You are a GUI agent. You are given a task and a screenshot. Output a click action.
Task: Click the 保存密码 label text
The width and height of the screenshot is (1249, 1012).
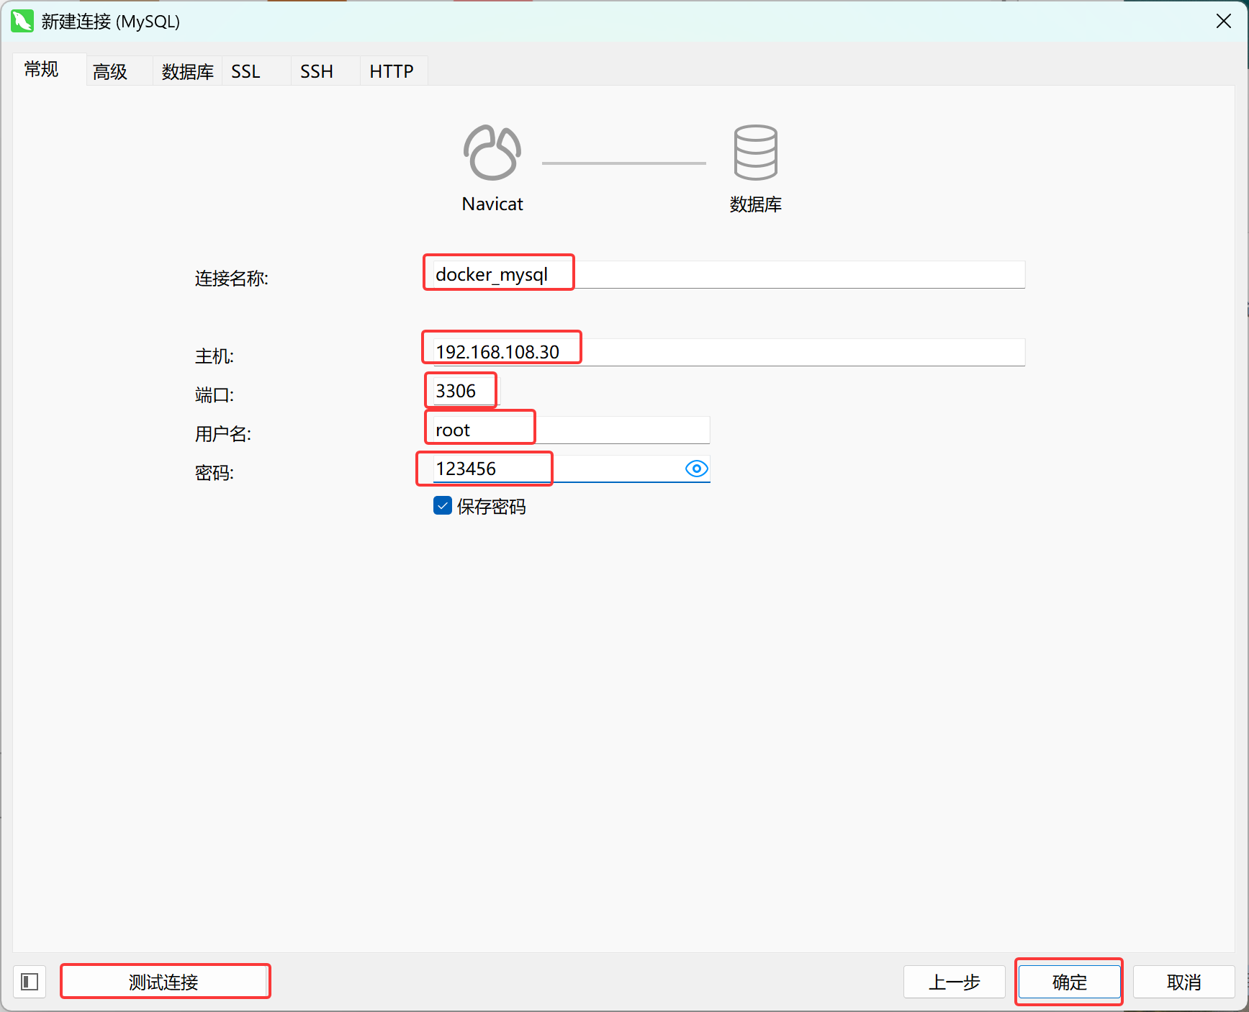[492, 507]
